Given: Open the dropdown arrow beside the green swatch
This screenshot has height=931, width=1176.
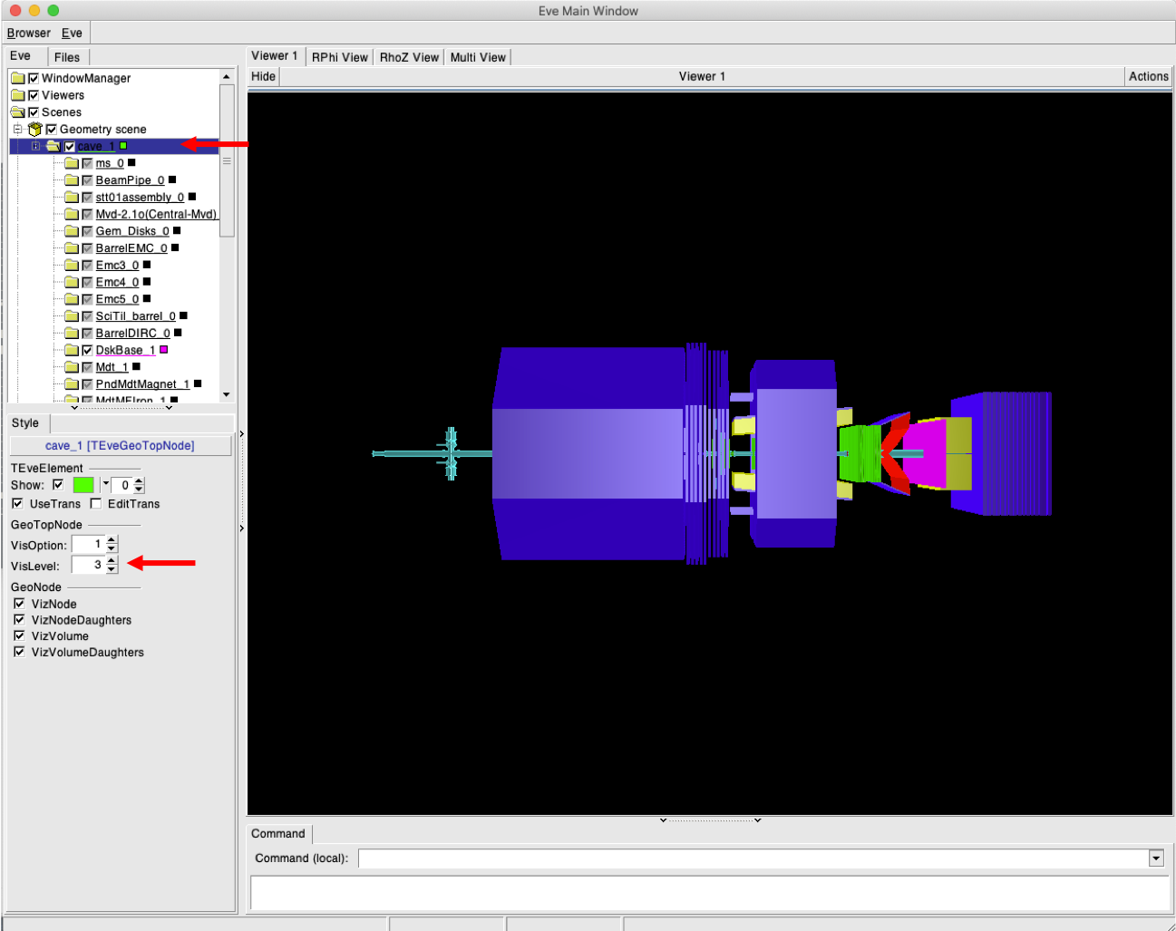Looking at the screenshot, I should click(x=105, y=485).
